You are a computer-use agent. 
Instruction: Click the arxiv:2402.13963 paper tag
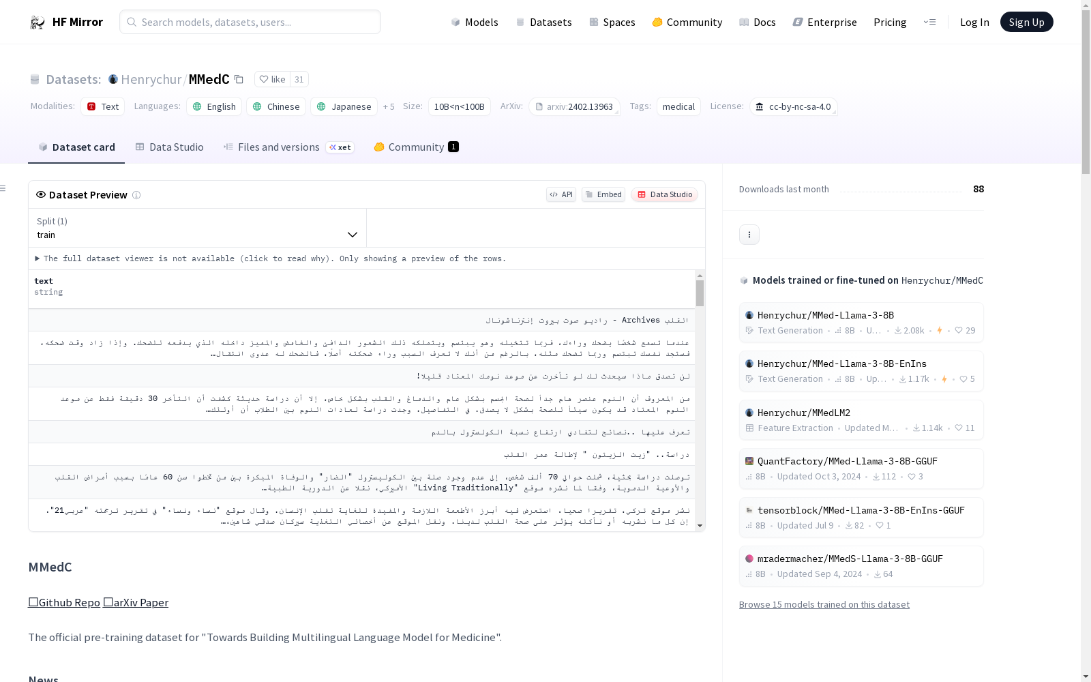tap(574, 106)
